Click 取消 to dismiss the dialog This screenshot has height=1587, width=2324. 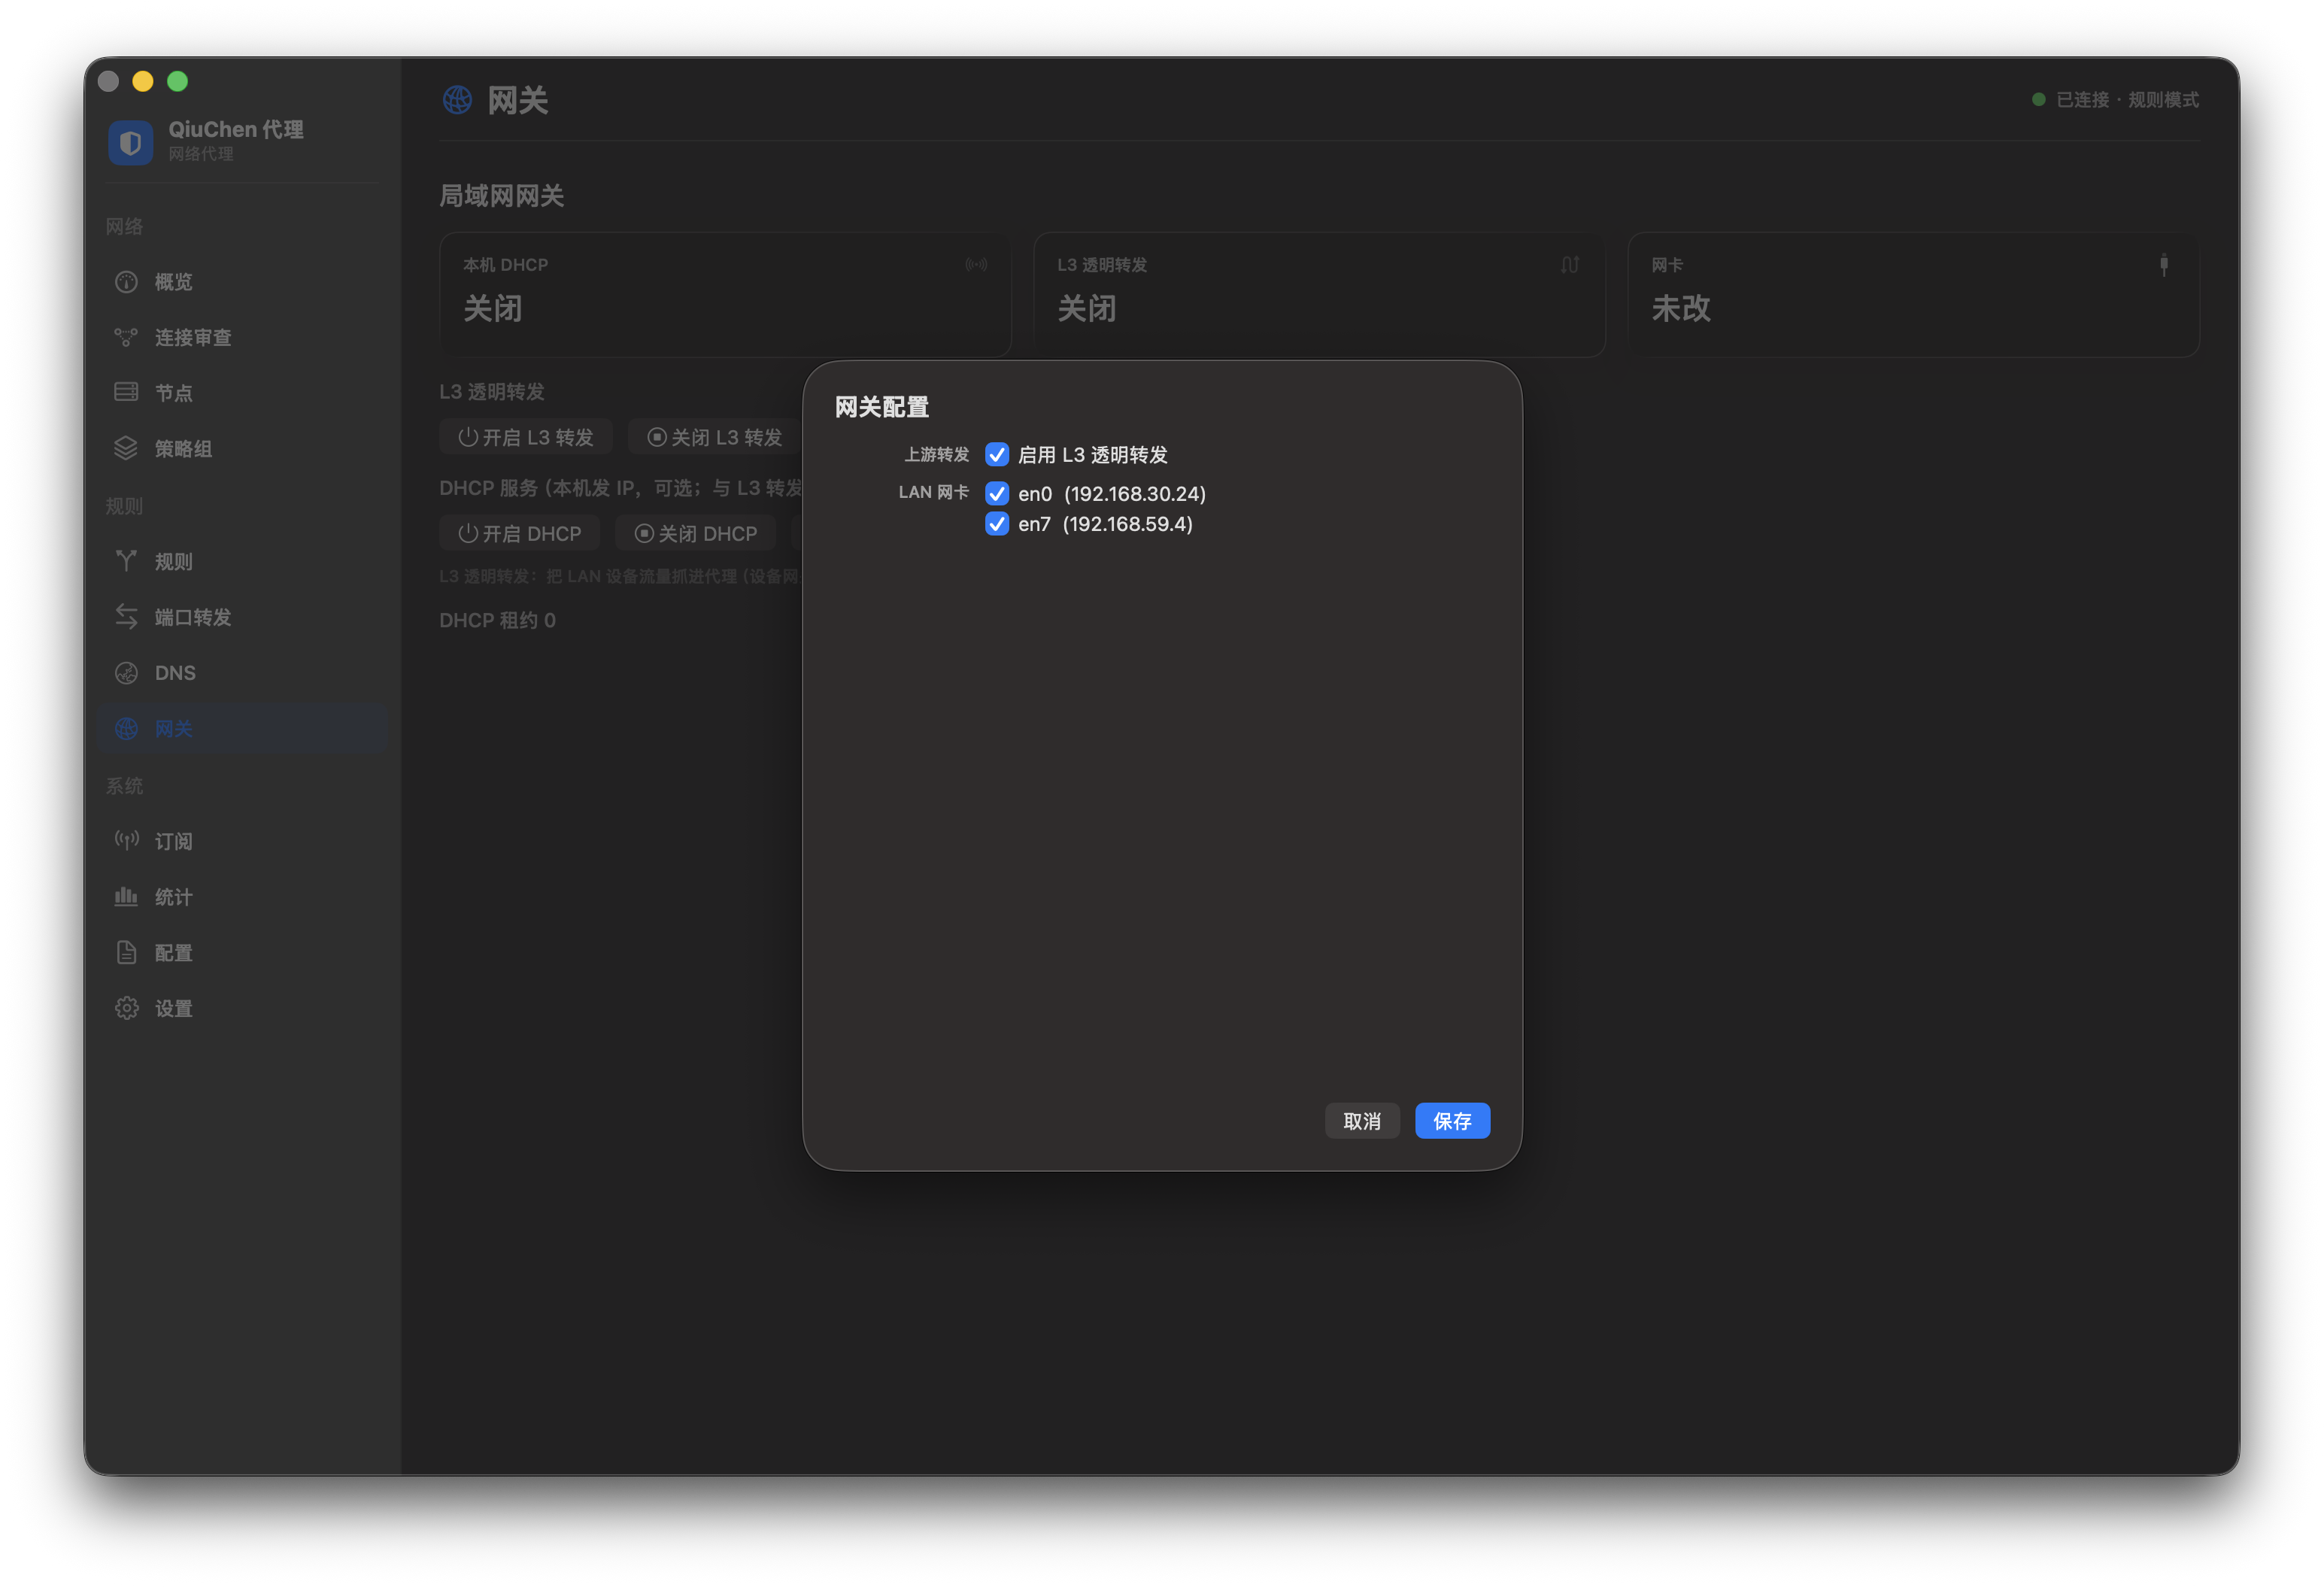tap(1362, 1121)
